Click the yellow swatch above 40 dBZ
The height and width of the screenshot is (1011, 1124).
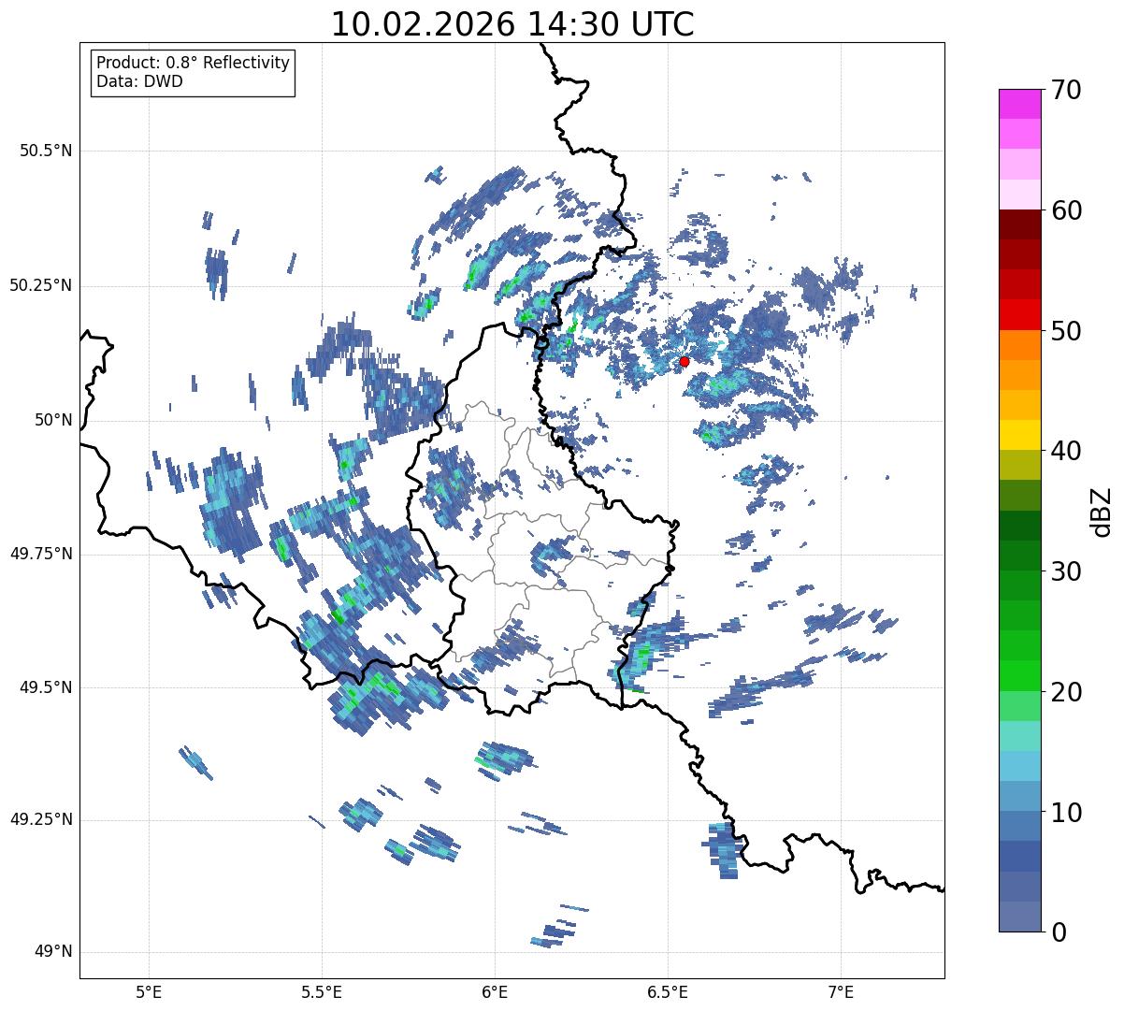1019,435
